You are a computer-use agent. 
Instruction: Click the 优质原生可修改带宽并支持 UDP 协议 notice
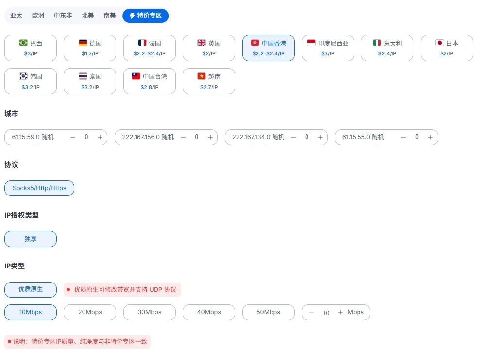point(122,290)
